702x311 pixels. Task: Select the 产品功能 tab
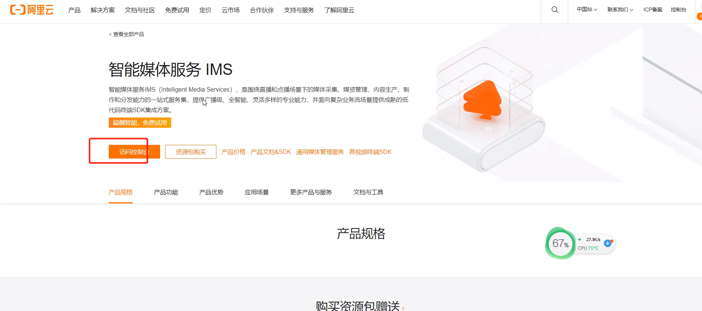[166, 192]
